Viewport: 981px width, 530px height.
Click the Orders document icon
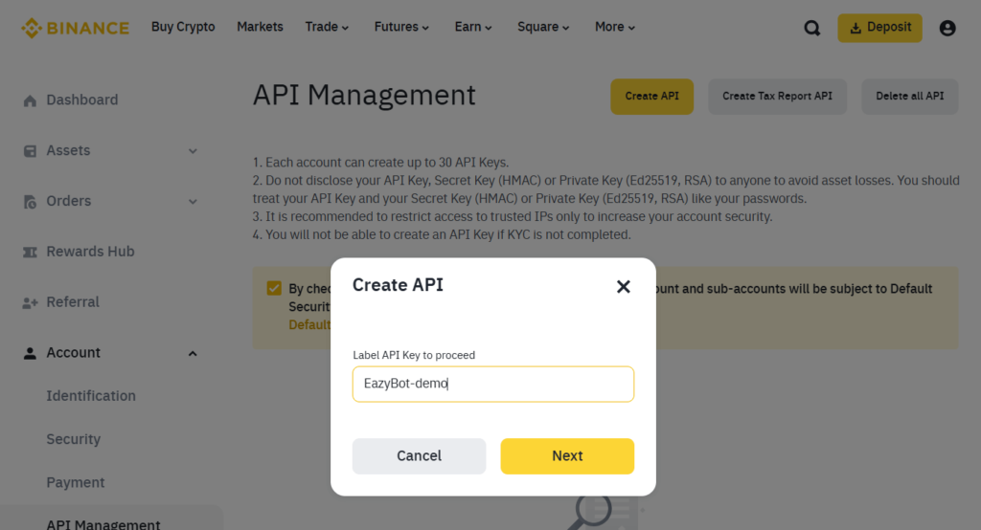click(30, 201)
